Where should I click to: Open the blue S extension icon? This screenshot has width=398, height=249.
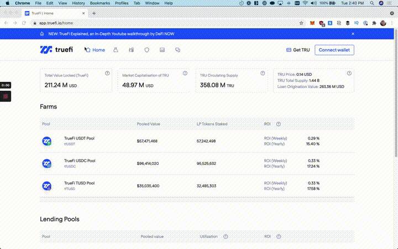tap(330, 23)
